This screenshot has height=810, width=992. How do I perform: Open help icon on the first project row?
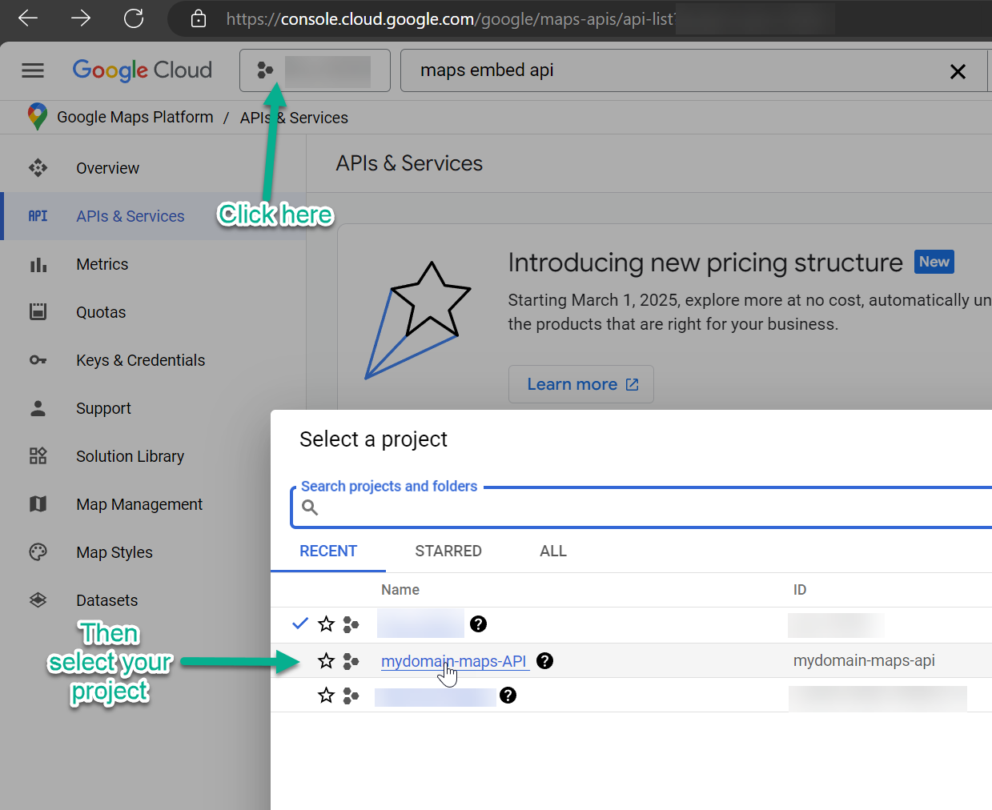coord(479,624)
